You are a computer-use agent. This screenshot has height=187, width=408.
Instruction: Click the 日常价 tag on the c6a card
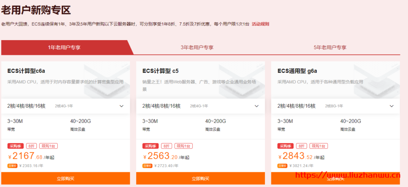tap(12, 166)
